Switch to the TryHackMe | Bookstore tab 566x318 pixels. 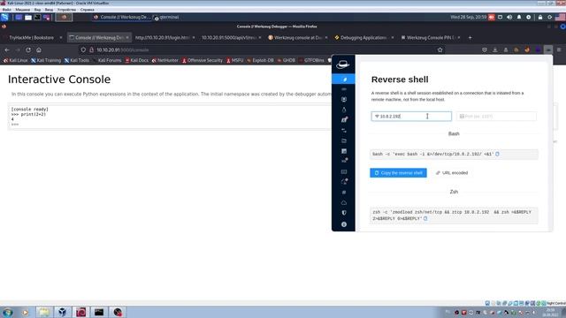point(33,37)
